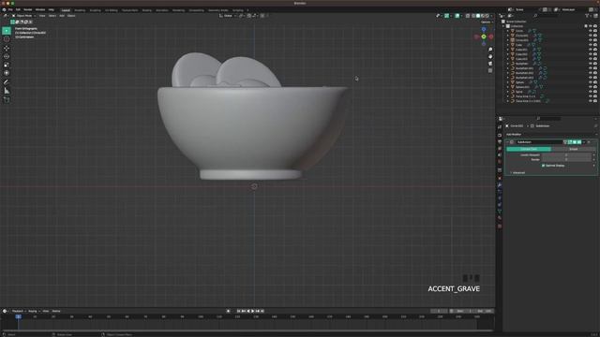Select the 3D Cursor tool
Viewport: 600px width, 337px height.
coord(7,39)
